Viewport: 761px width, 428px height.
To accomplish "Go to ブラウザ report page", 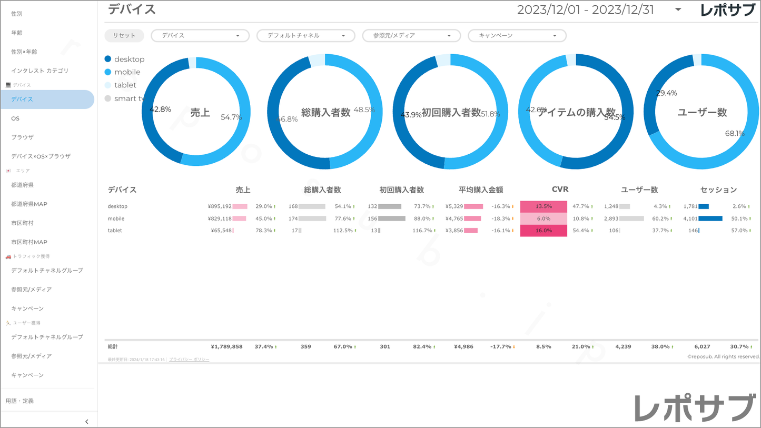I will pyautogui.click(x=23, y=137).
